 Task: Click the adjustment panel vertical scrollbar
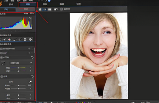point(35,50)
